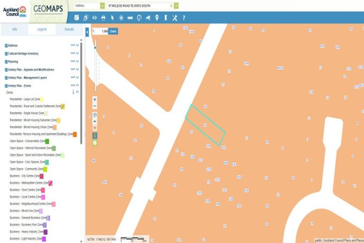
Task: Click the location pin icon in toolbar
Action: (x=157, y=18)
